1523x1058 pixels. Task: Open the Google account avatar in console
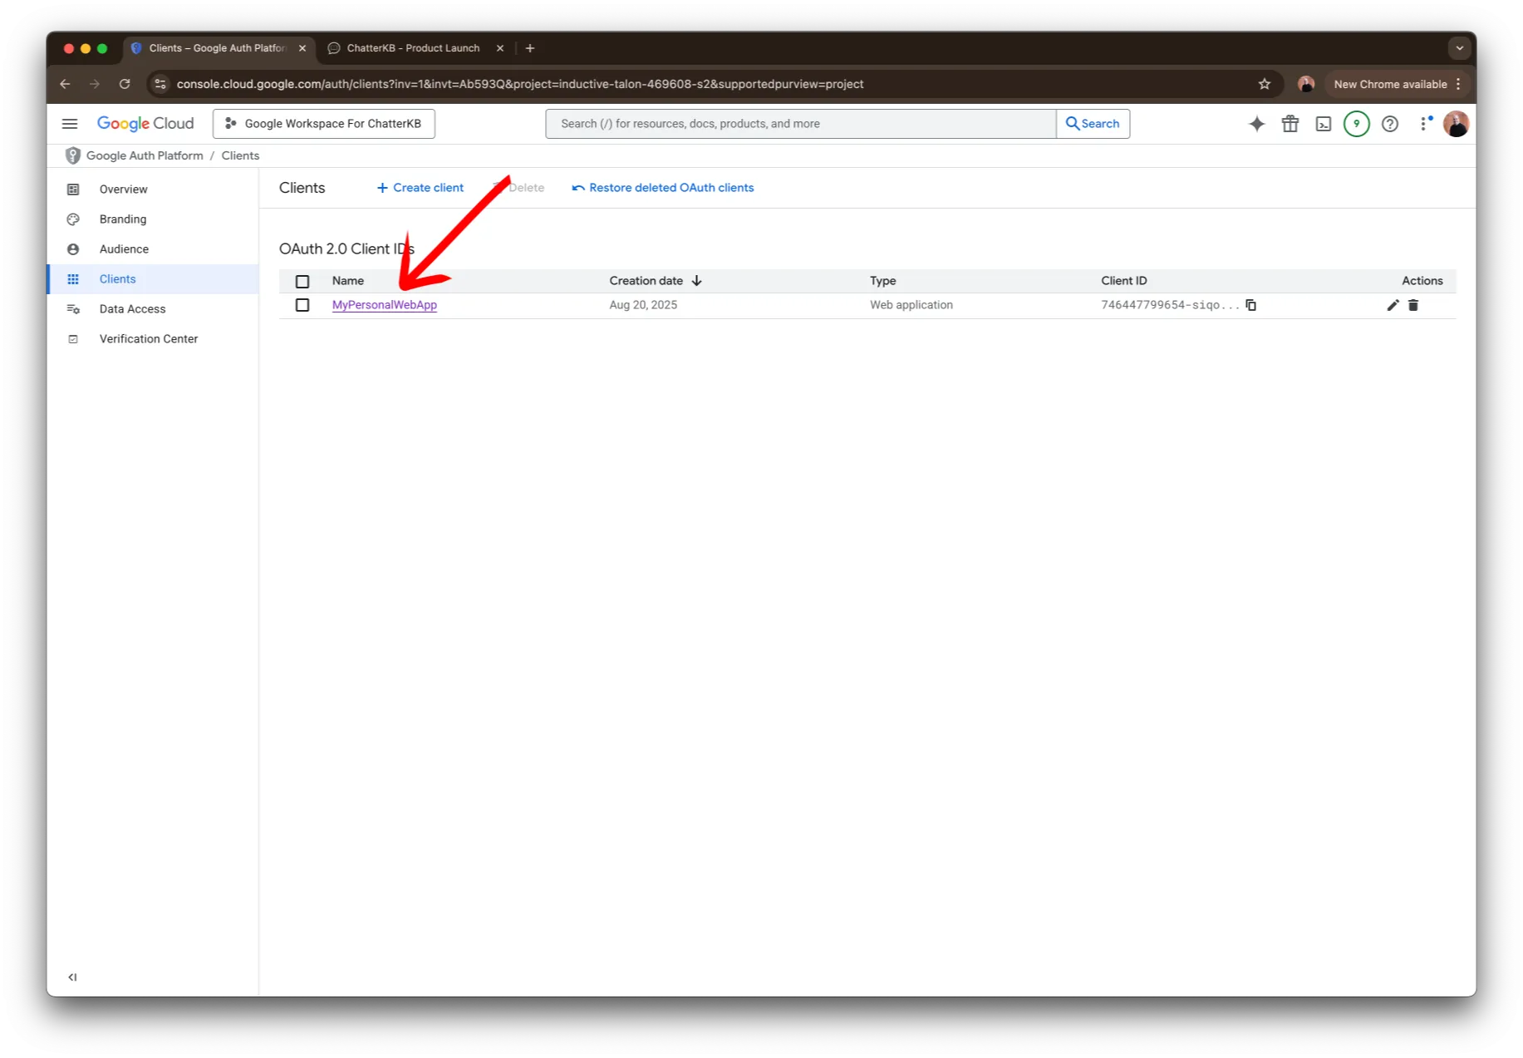pos(1456,124)
